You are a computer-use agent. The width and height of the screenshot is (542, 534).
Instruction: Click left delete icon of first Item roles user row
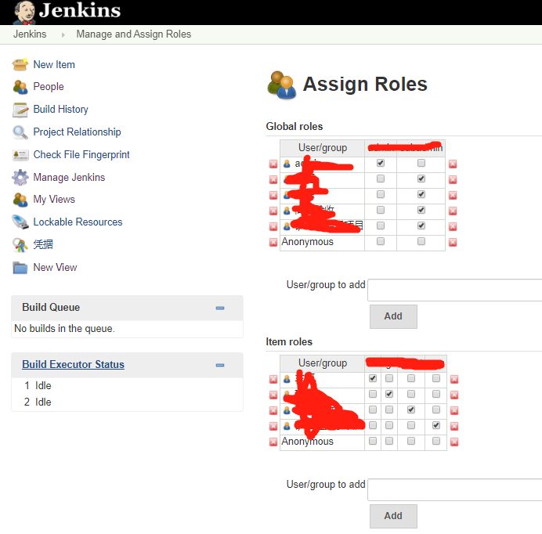(273, 379)
